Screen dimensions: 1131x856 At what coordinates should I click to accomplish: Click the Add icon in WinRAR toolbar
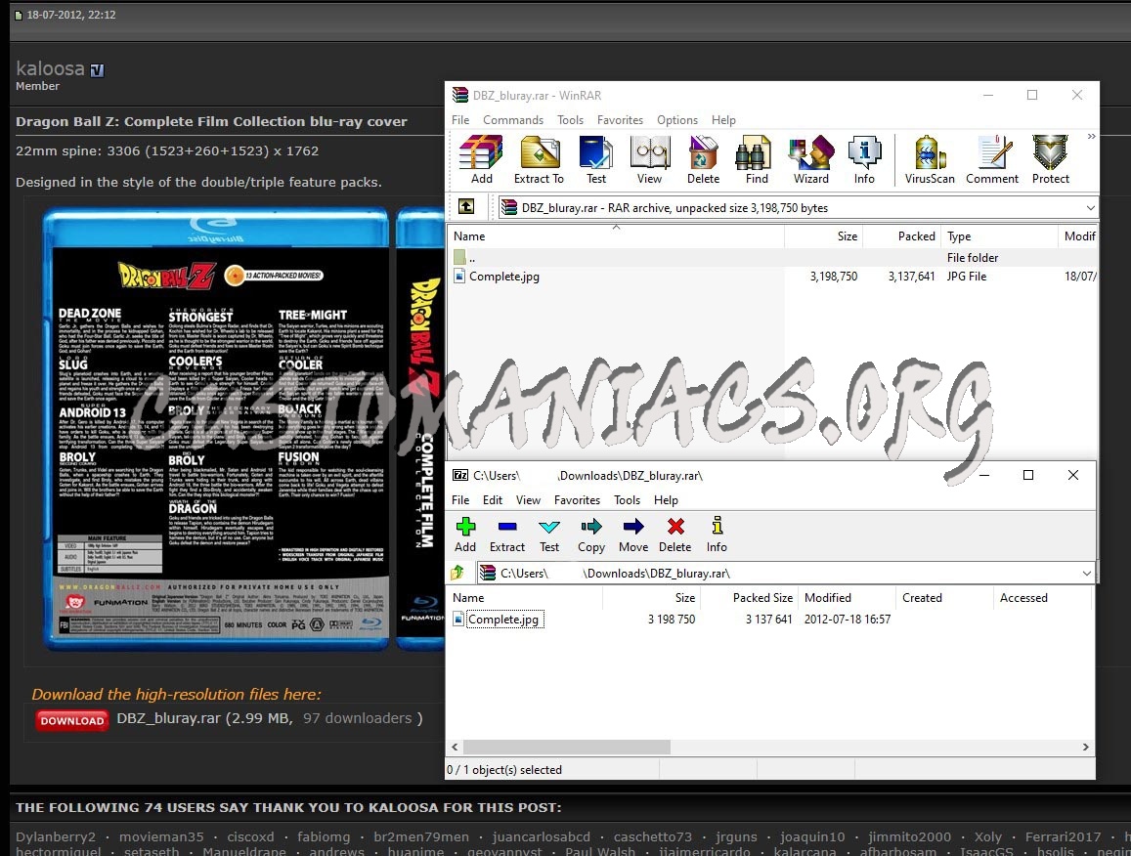point(481,160)
